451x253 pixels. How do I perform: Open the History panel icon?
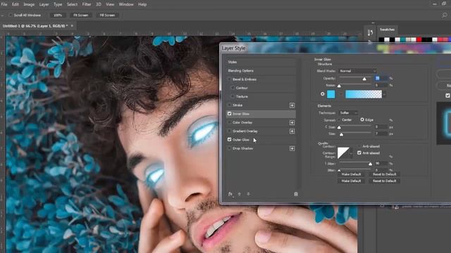(x=370, y=33)
